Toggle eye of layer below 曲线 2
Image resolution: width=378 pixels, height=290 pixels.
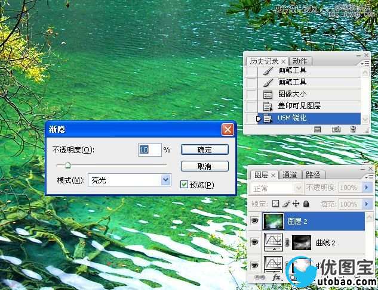(x=254, y=265)
